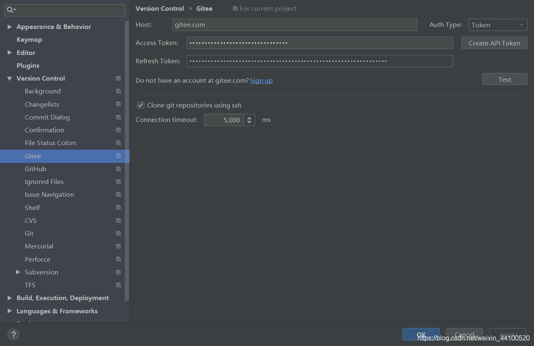
Task: Expand Build, Execution, Deployment section
Action: click(x=10, y=298)
